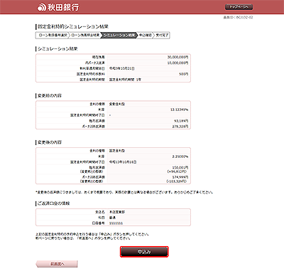Click the screen ID text at top right
284x276 pixels.
(238, 17)
